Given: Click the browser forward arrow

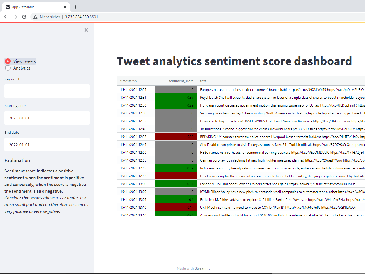Looking at the screenshot, I should point(15,17).
